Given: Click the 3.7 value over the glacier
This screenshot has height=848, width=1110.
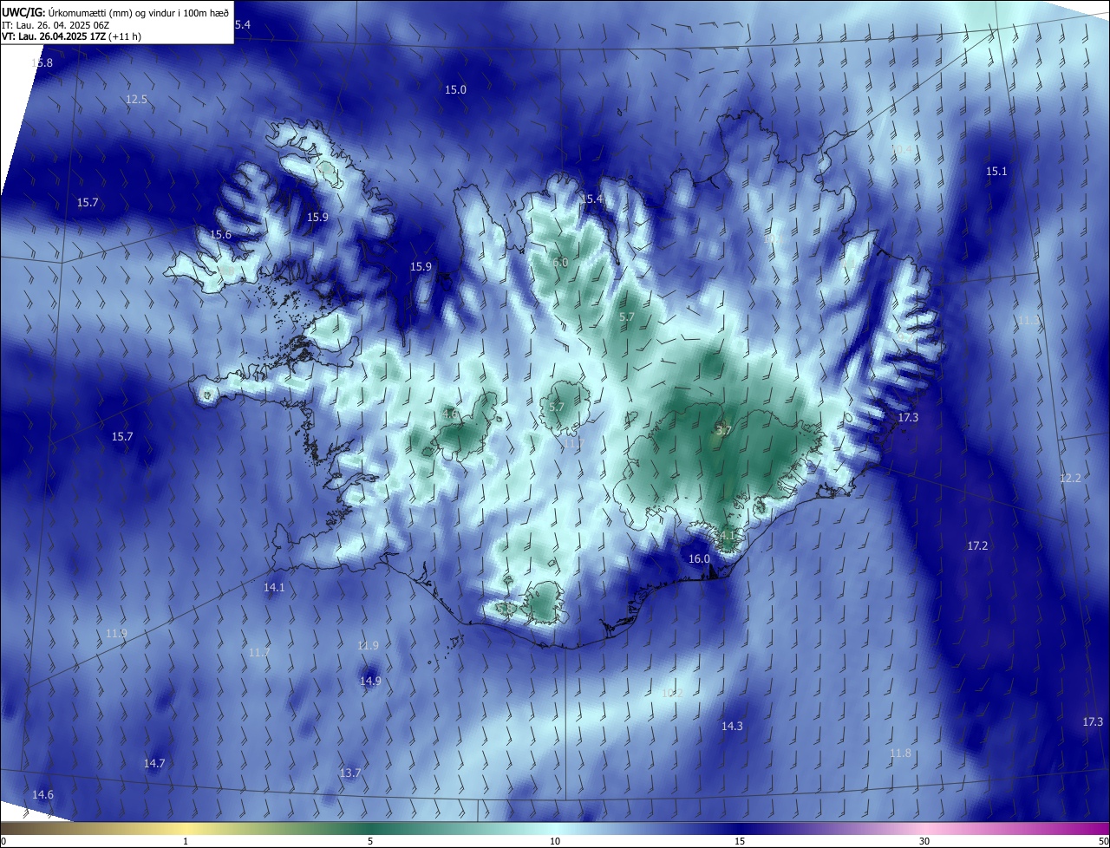Looking at the screenshot, I should click(724, 430).
